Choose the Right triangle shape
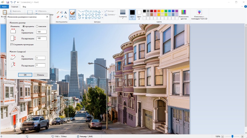The height and width of the screenshot is (138, 247). pyautogui.click(x=80, y=14)
